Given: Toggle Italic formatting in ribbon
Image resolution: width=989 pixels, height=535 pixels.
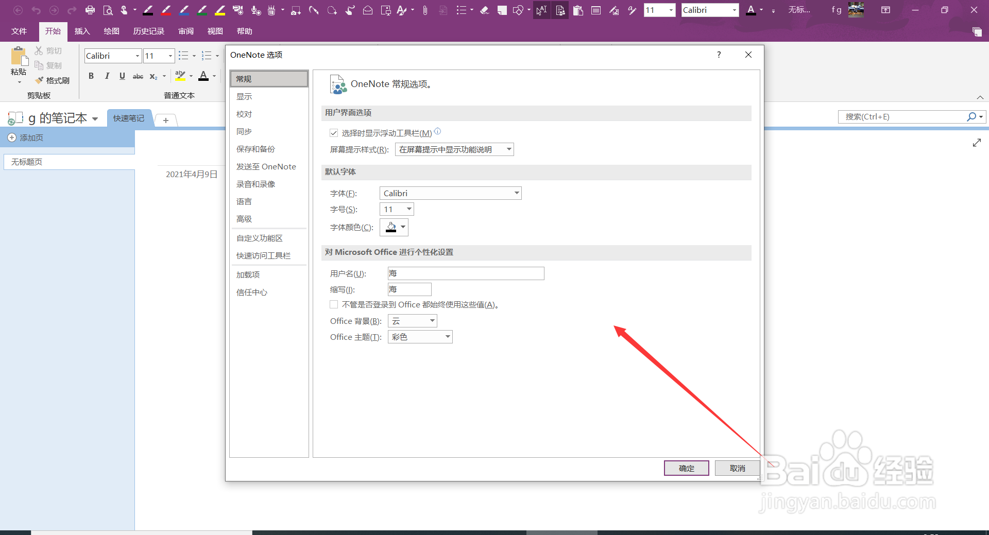Looking at the screenshot, I should [107, 76].
